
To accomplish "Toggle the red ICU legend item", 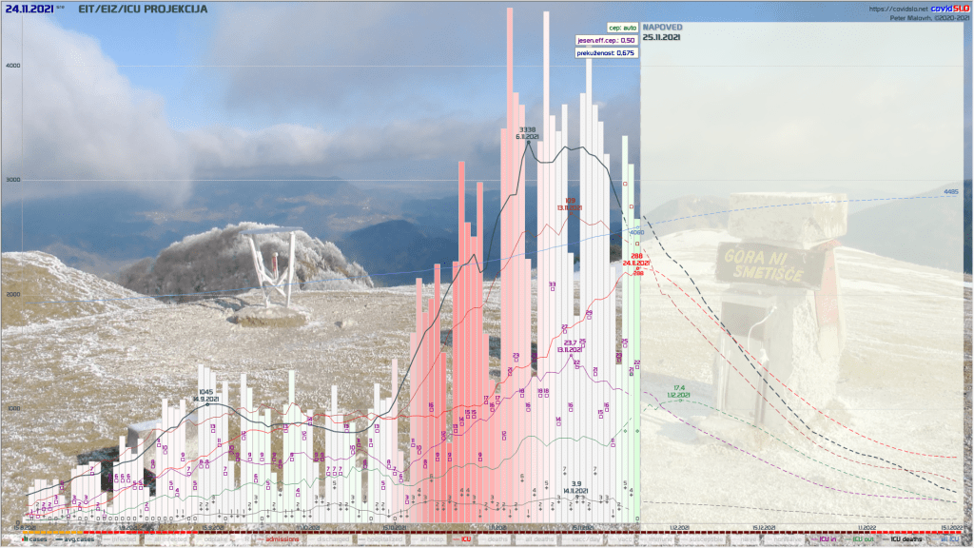I will click(461, 538).
